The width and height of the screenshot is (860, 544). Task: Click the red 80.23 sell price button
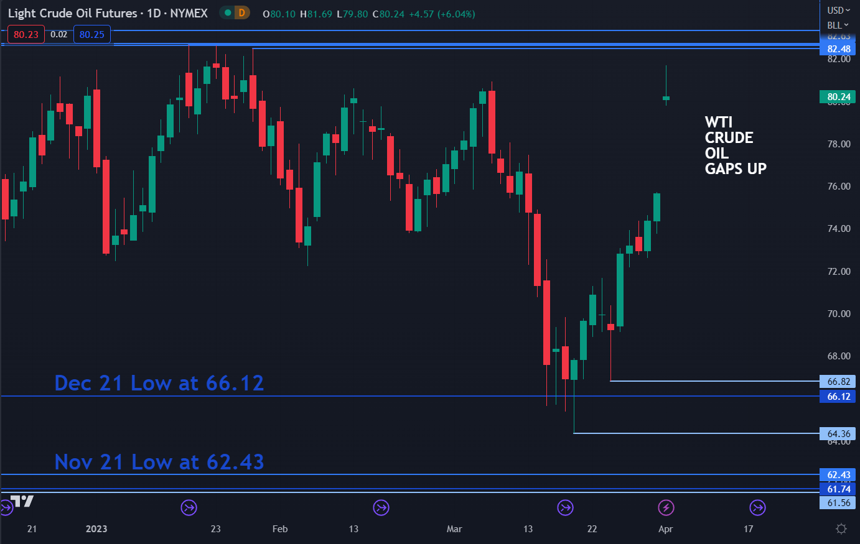point(26,35)
